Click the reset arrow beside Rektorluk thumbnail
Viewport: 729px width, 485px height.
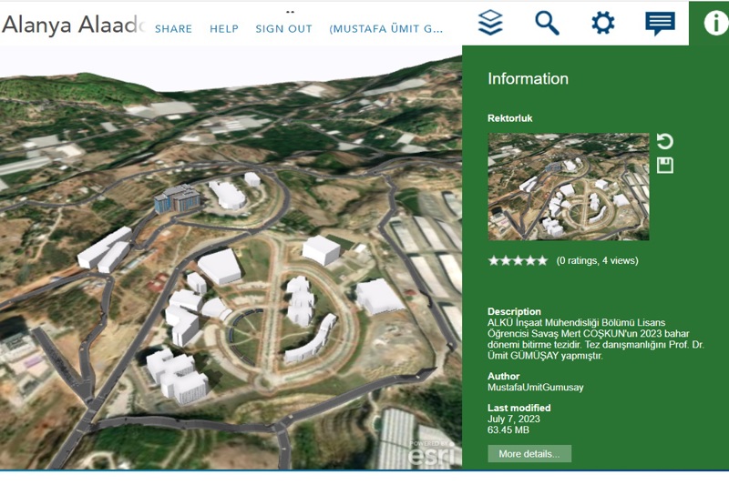(x=665, y=141)
